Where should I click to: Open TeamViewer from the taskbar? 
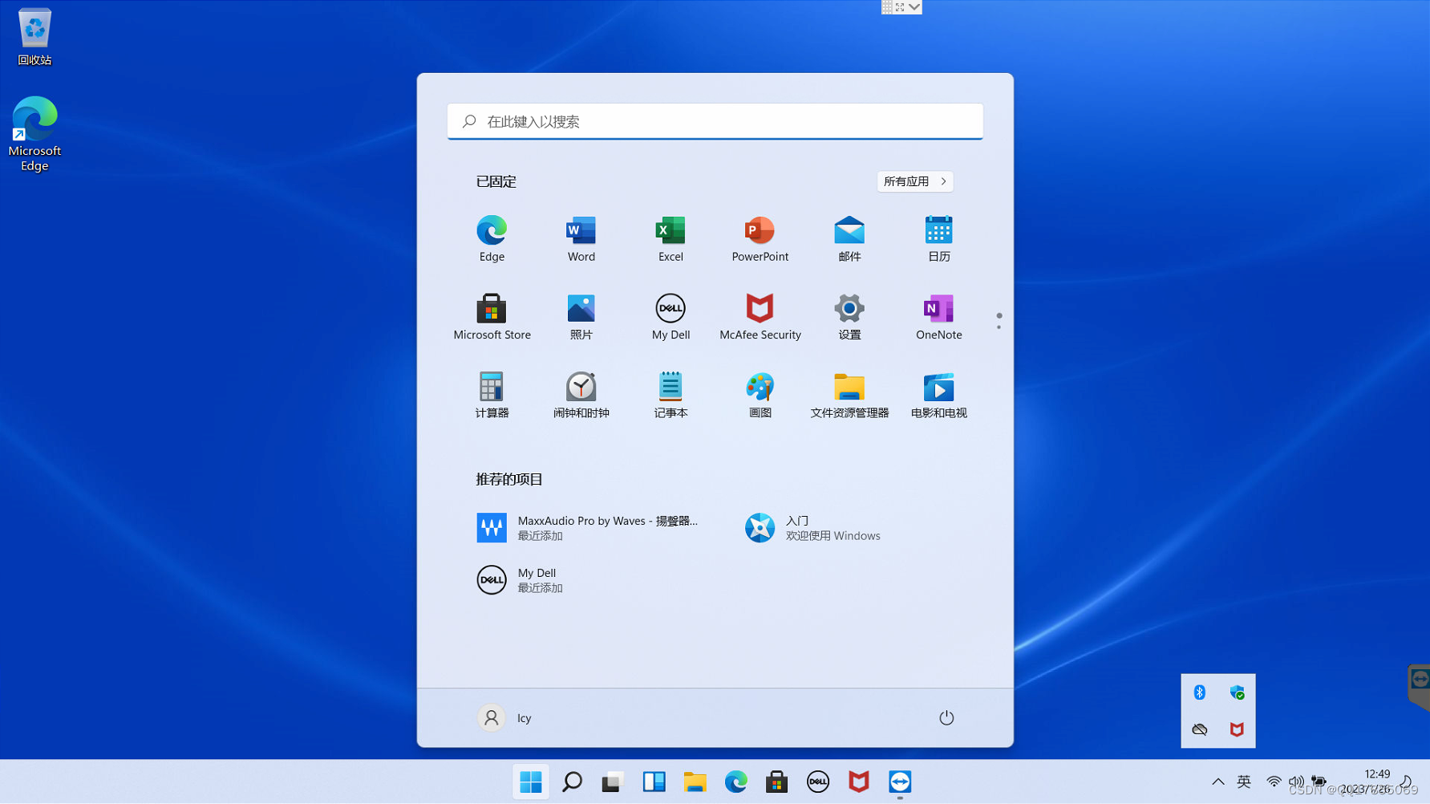point(899,782)
